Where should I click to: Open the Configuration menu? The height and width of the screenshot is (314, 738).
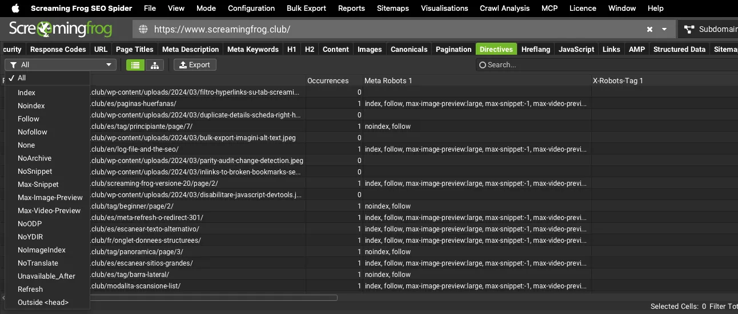click(x=251, y=8)
